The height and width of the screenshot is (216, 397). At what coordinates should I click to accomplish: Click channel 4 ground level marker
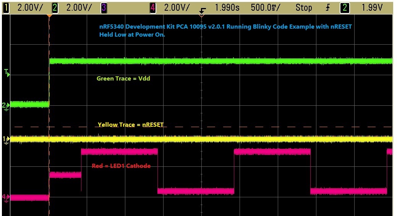click(6, 198)
